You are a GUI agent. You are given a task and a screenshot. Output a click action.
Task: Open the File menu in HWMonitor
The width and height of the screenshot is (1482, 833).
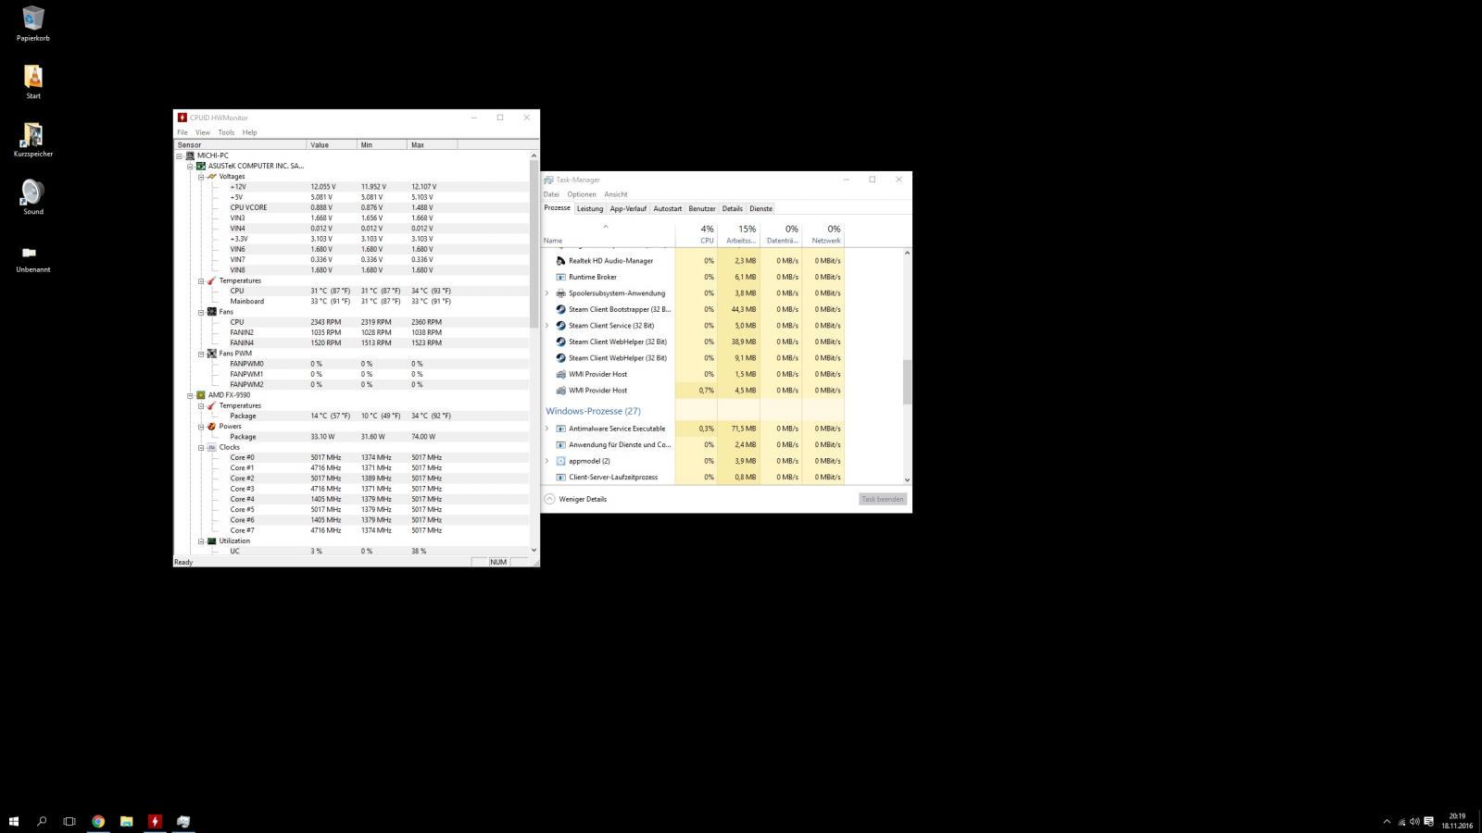click(x=182, y=132)
